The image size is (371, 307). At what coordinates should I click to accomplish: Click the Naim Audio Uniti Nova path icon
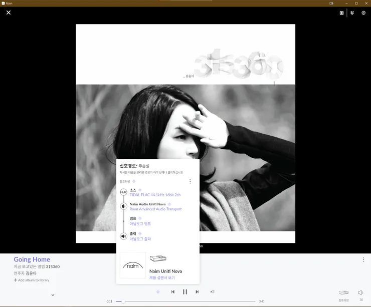click(123, 206)
